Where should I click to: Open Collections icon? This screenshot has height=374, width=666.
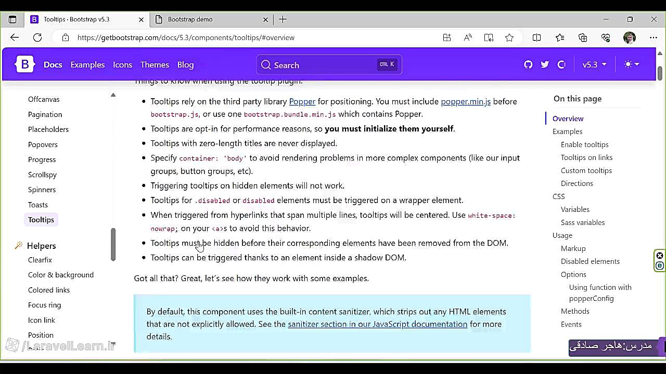(583, 37)
